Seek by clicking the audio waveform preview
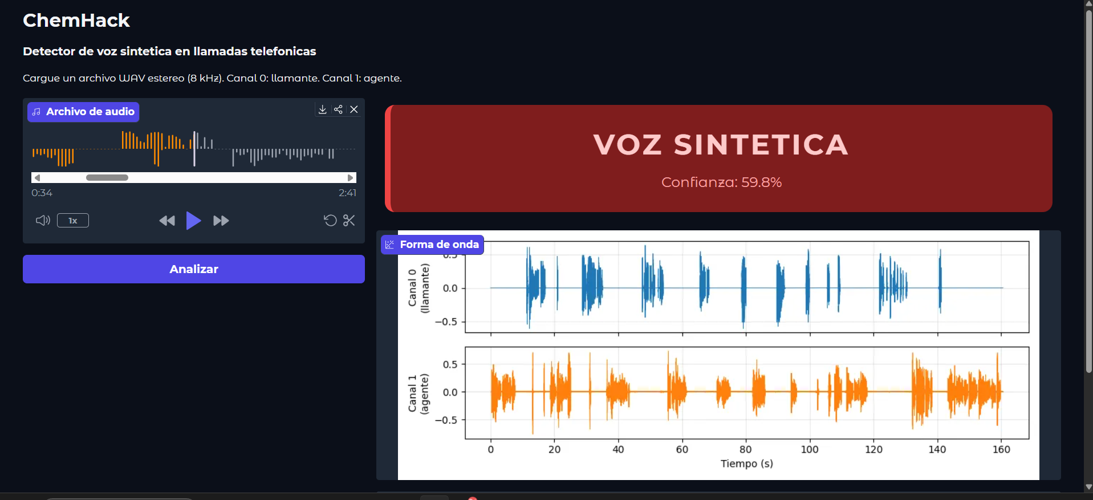 (194, 149)
